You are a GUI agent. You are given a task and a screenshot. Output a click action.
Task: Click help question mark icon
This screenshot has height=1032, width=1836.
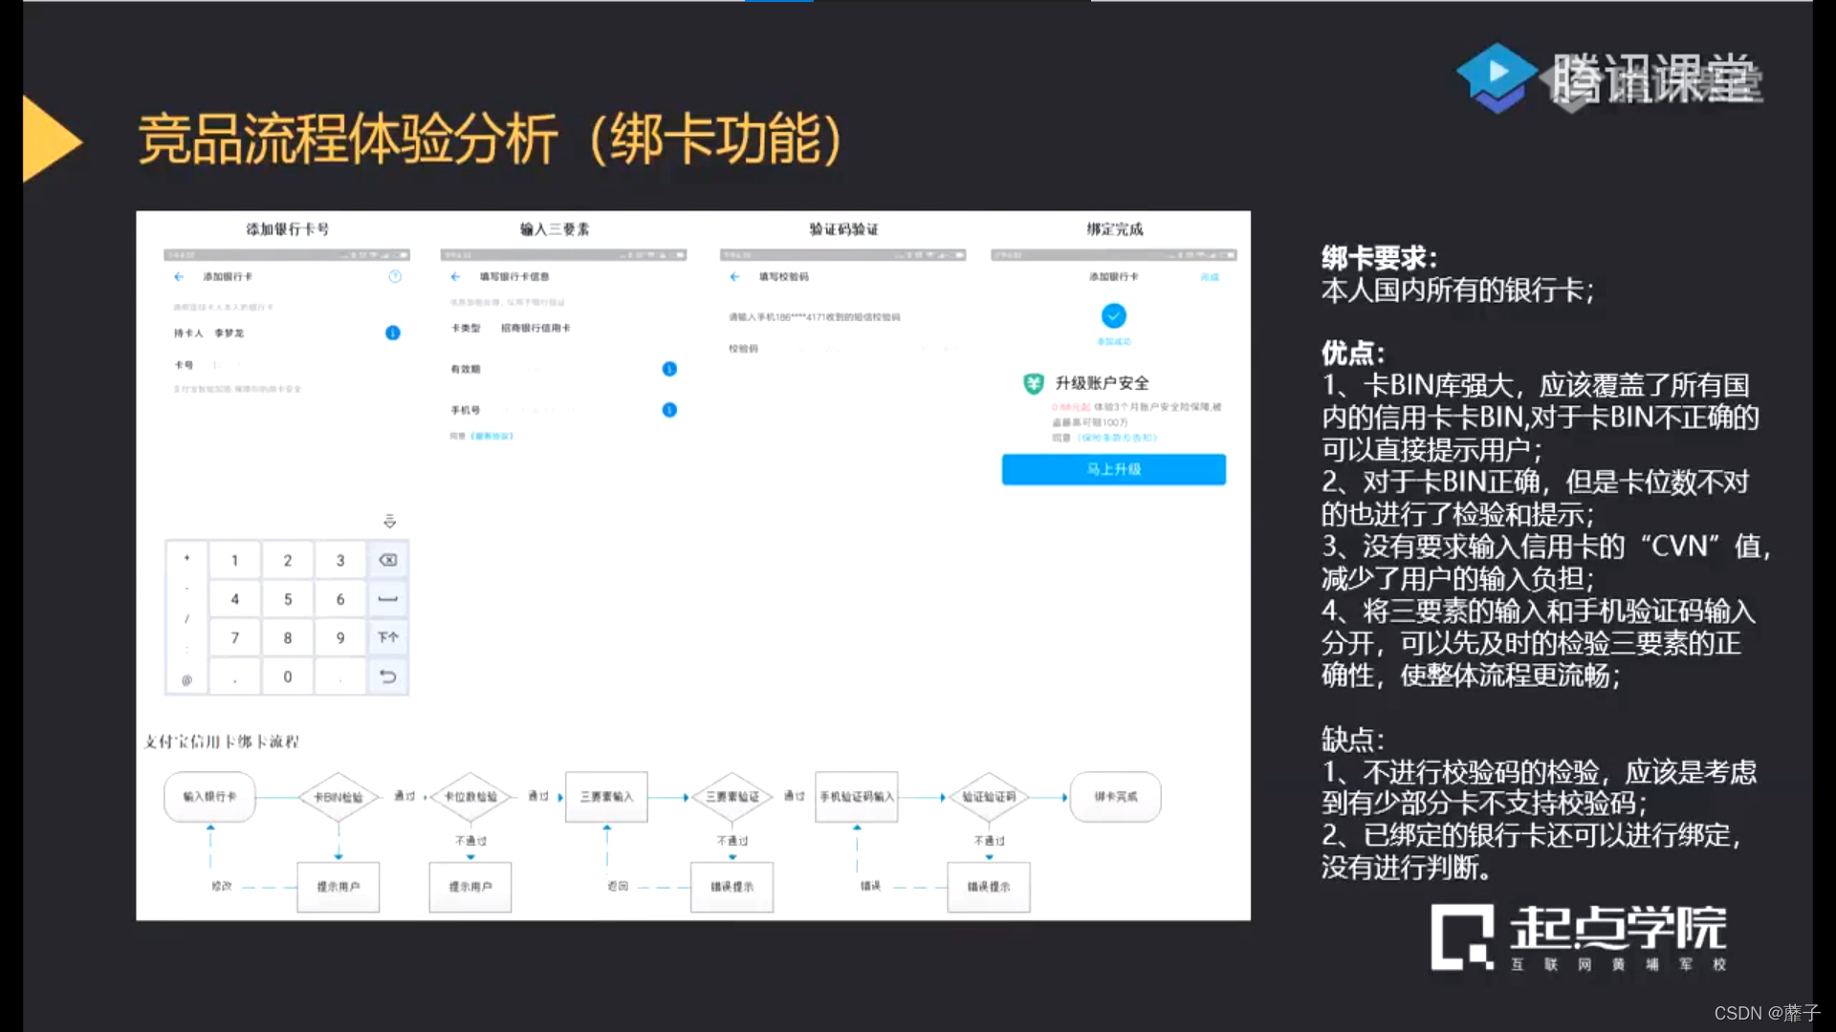pos(395,276)
